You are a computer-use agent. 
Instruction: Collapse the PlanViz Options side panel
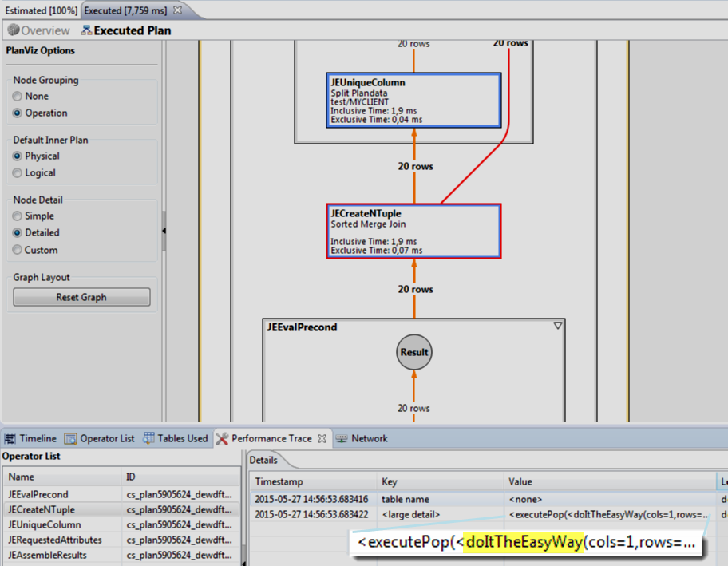[164, 231]
